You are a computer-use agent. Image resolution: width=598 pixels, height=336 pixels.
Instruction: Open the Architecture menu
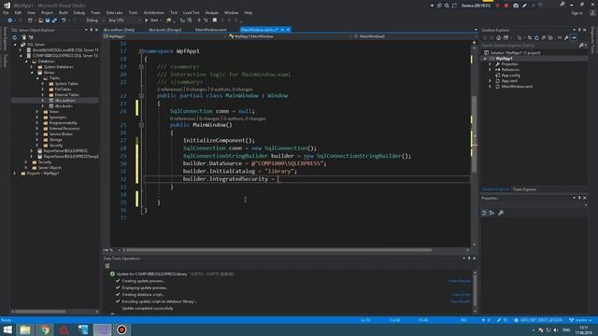point(153,12)
